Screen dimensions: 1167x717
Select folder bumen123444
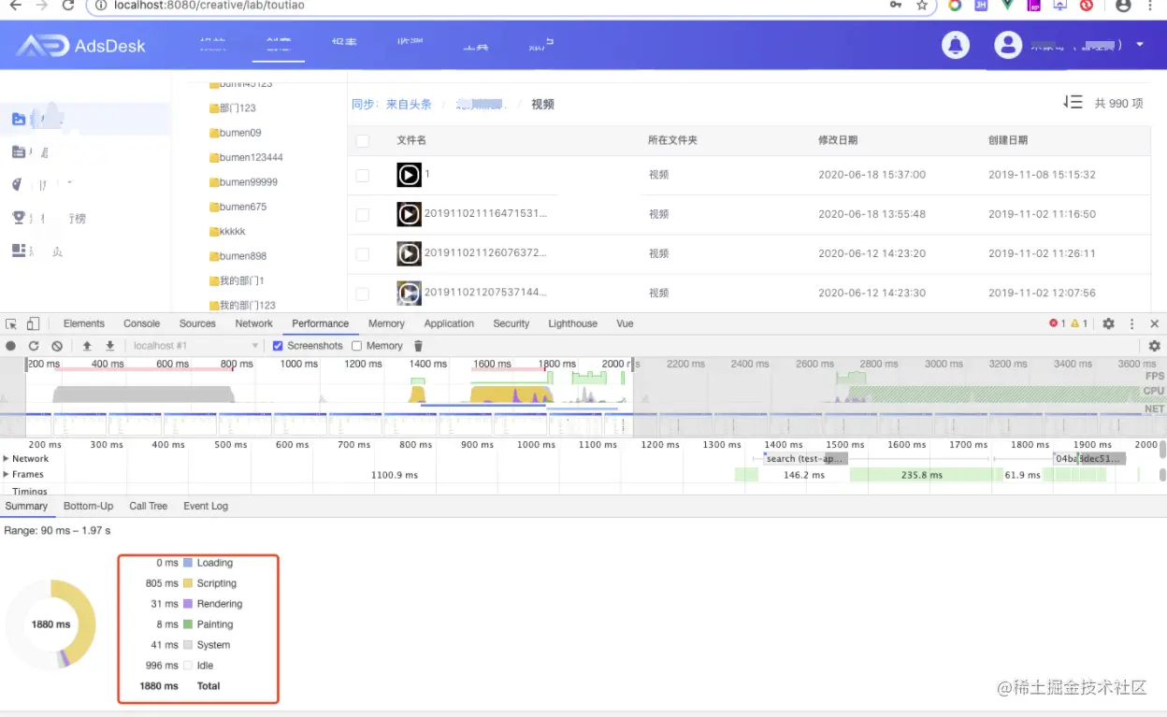251,157
